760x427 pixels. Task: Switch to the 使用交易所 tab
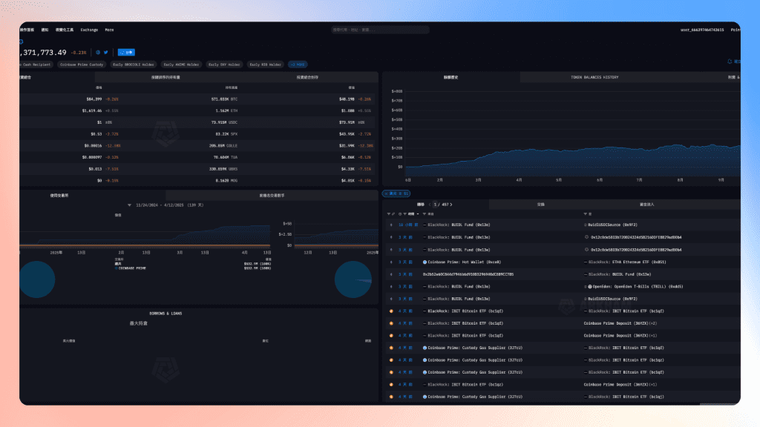59,196
